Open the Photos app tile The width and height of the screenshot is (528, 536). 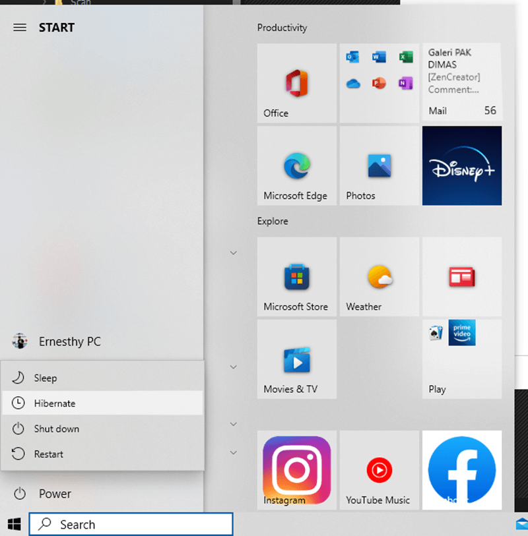[379, 165]
